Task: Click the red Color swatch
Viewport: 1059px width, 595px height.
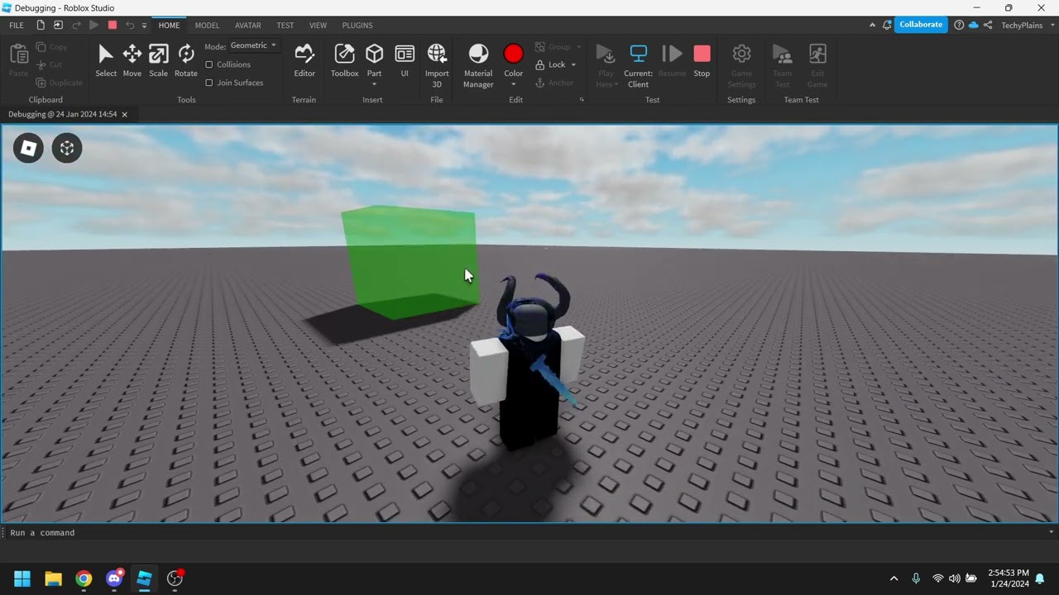Action: (513, 55)
